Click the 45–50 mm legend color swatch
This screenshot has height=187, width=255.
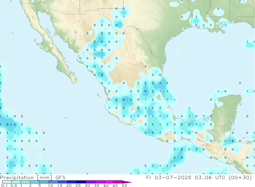click(118, 182)
